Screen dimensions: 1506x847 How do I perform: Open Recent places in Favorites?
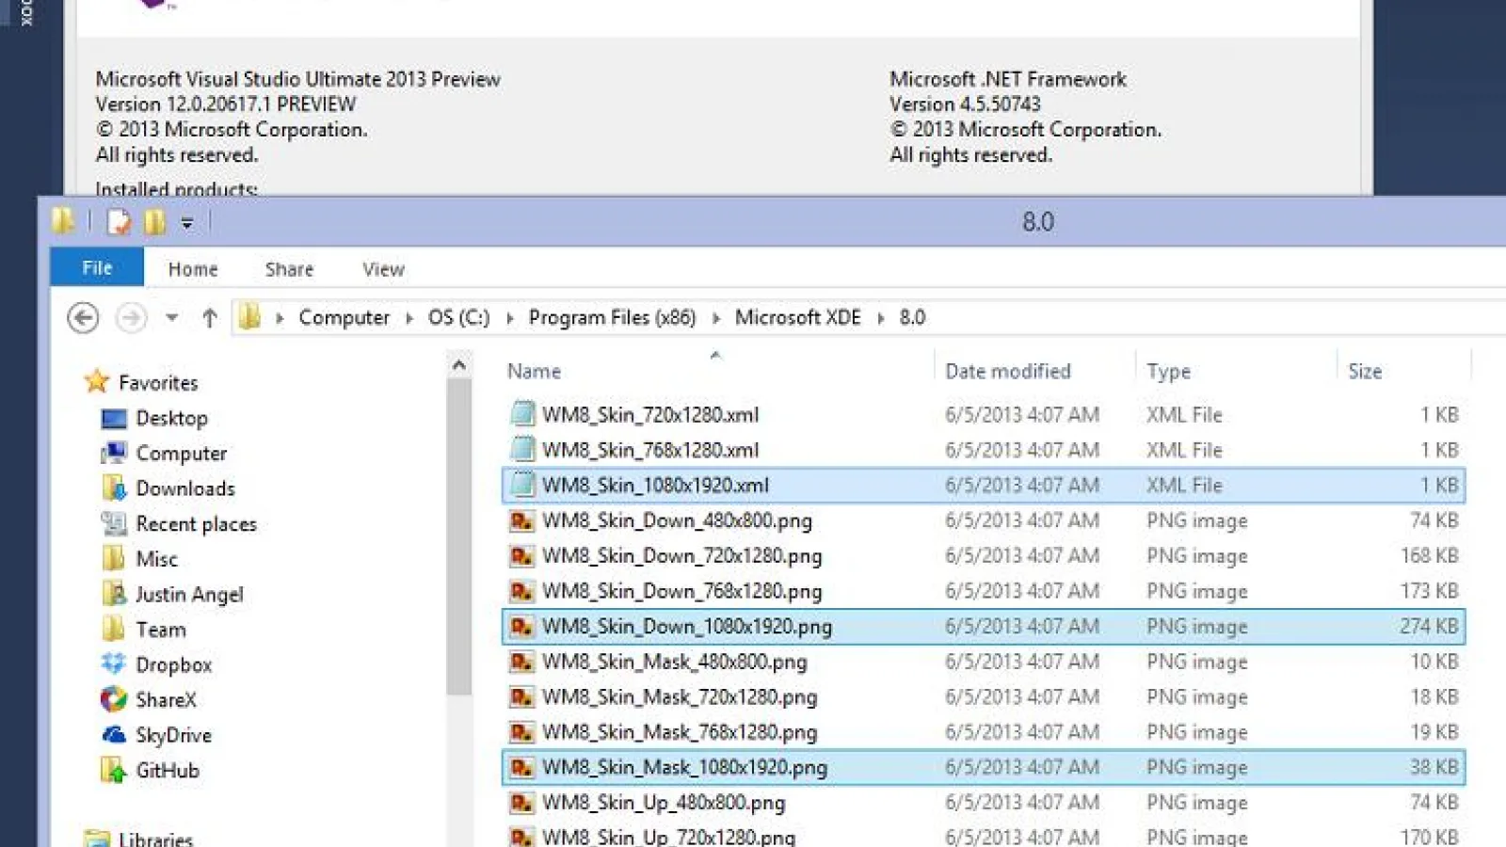pyautogui.click(x=196, y=524)
